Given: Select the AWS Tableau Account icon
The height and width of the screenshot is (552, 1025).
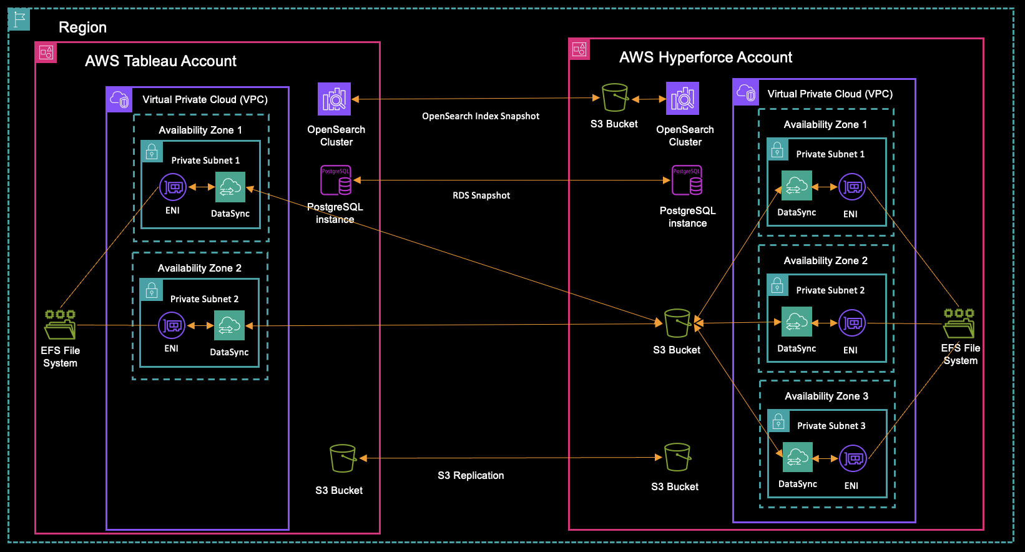Looking at the screenshot, I should coord(46,52).
